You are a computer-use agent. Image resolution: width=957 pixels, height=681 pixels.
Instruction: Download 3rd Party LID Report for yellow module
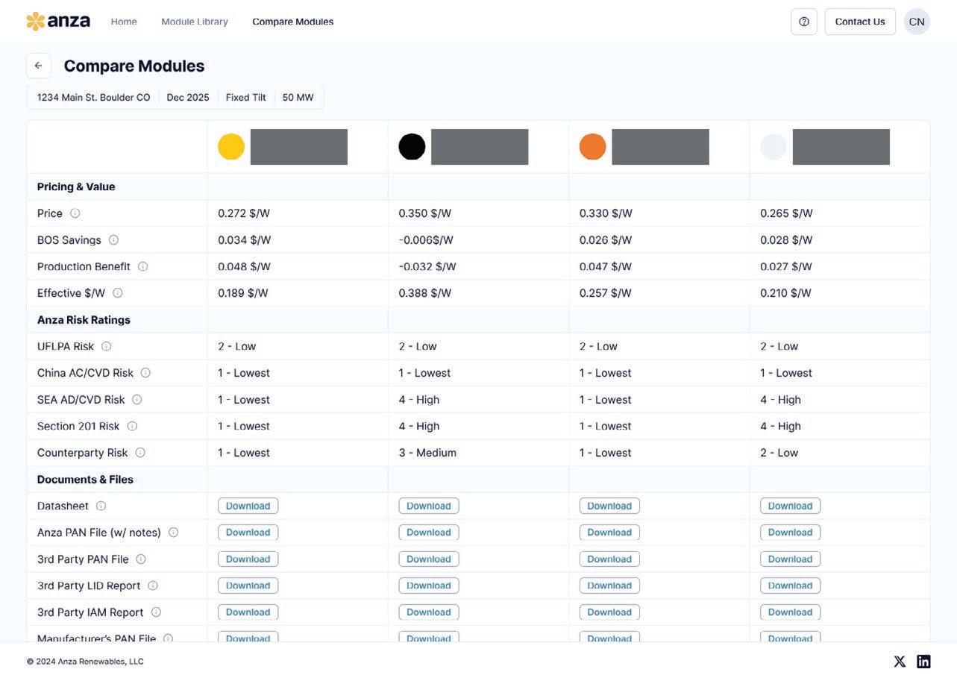248,586
